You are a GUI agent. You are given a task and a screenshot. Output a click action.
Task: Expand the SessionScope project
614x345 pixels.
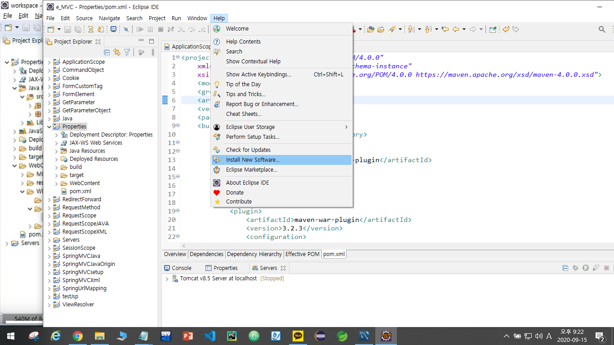click(49, 248)
